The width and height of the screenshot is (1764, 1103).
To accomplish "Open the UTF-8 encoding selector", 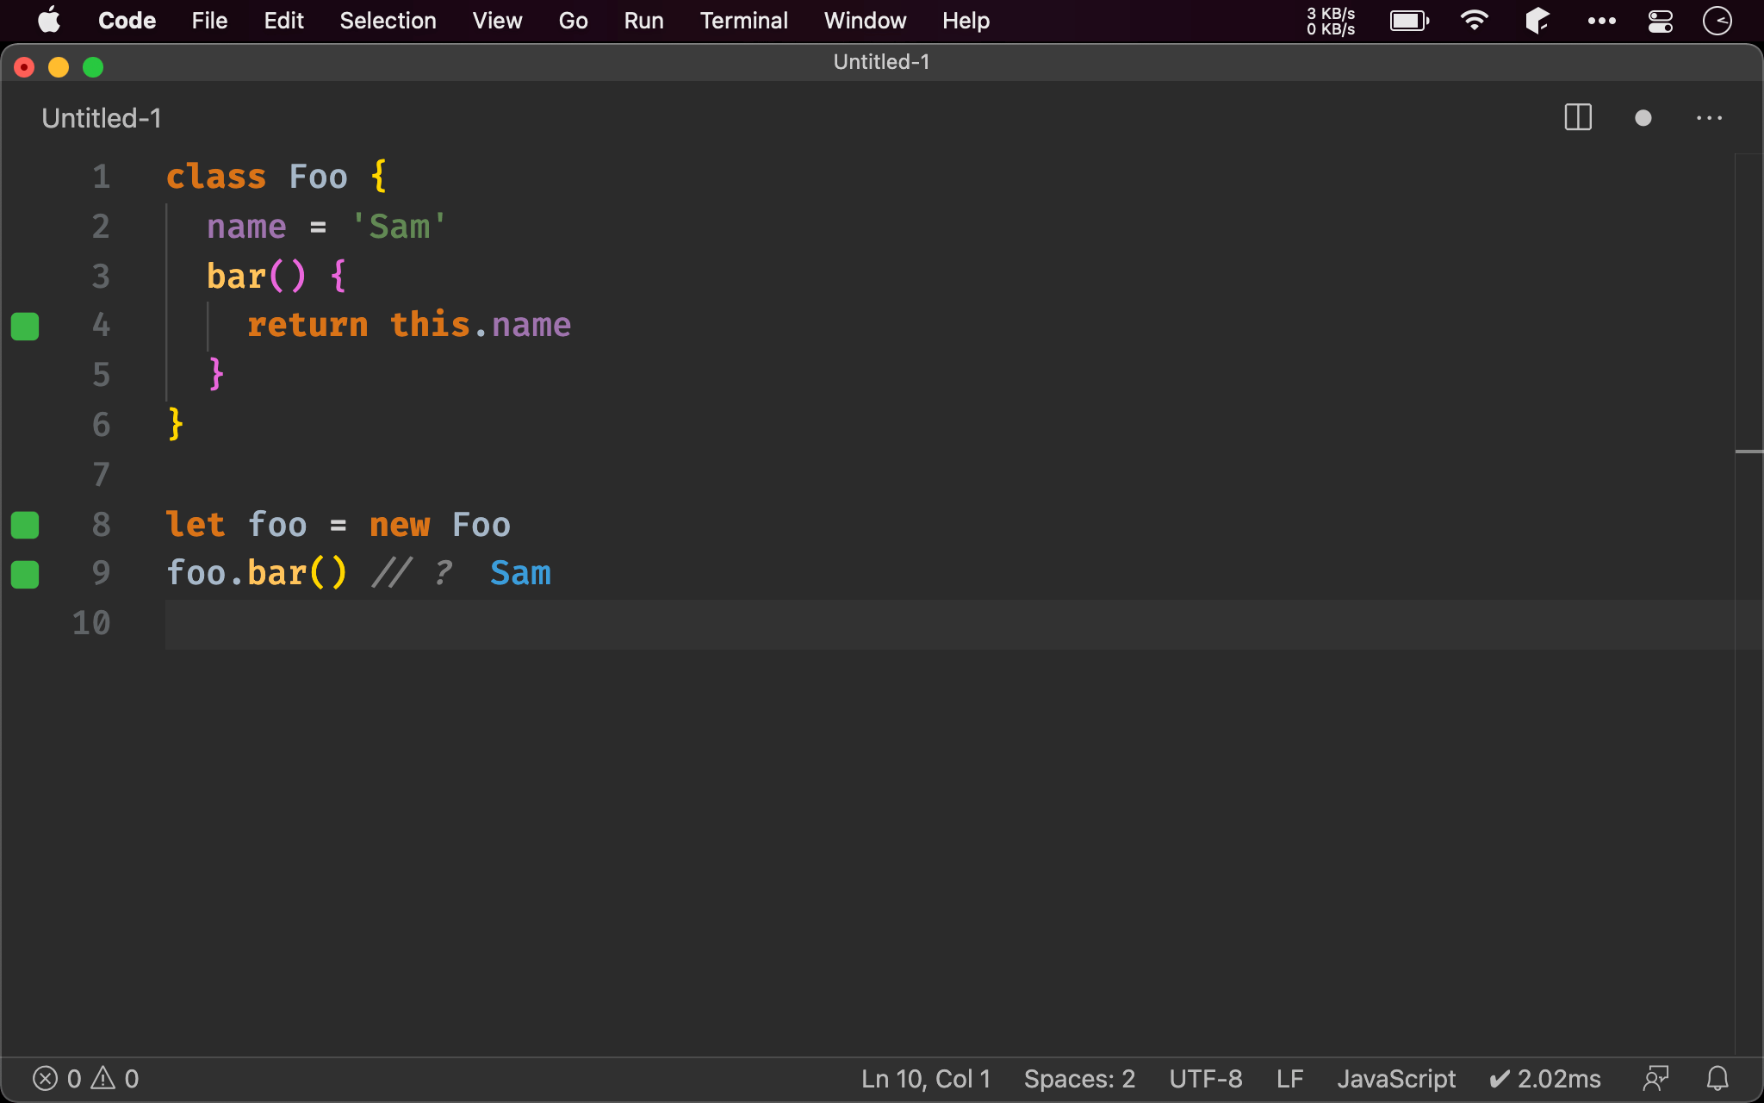I will pyautogui.click(x=1205, y=1078).
